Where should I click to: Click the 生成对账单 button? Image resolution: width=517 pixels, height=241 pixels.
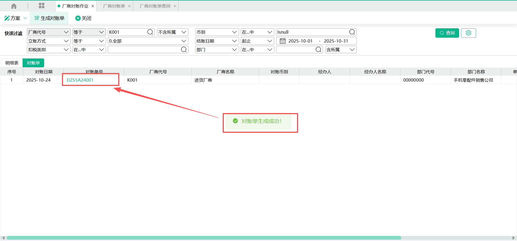[49, 18]
